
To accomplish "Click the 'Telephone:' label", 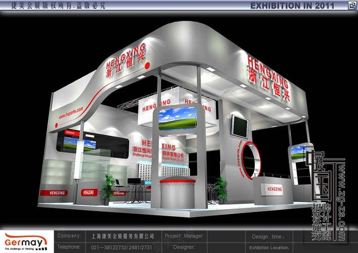I will pos(69,247).
